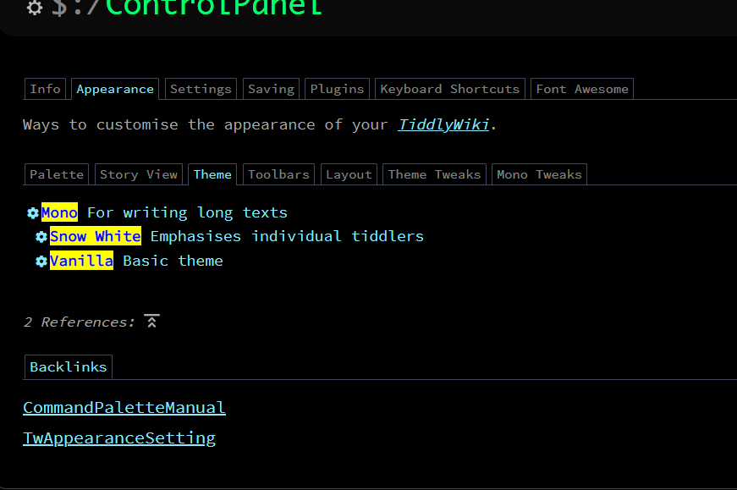
Task: Choose the Mono theme
Action: tap(59, 212)
